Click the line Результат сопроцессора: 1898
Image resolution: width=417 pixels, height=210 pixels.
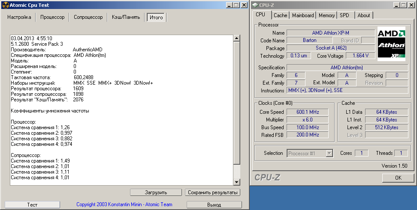pyautogui.click(x=47, y=94)
